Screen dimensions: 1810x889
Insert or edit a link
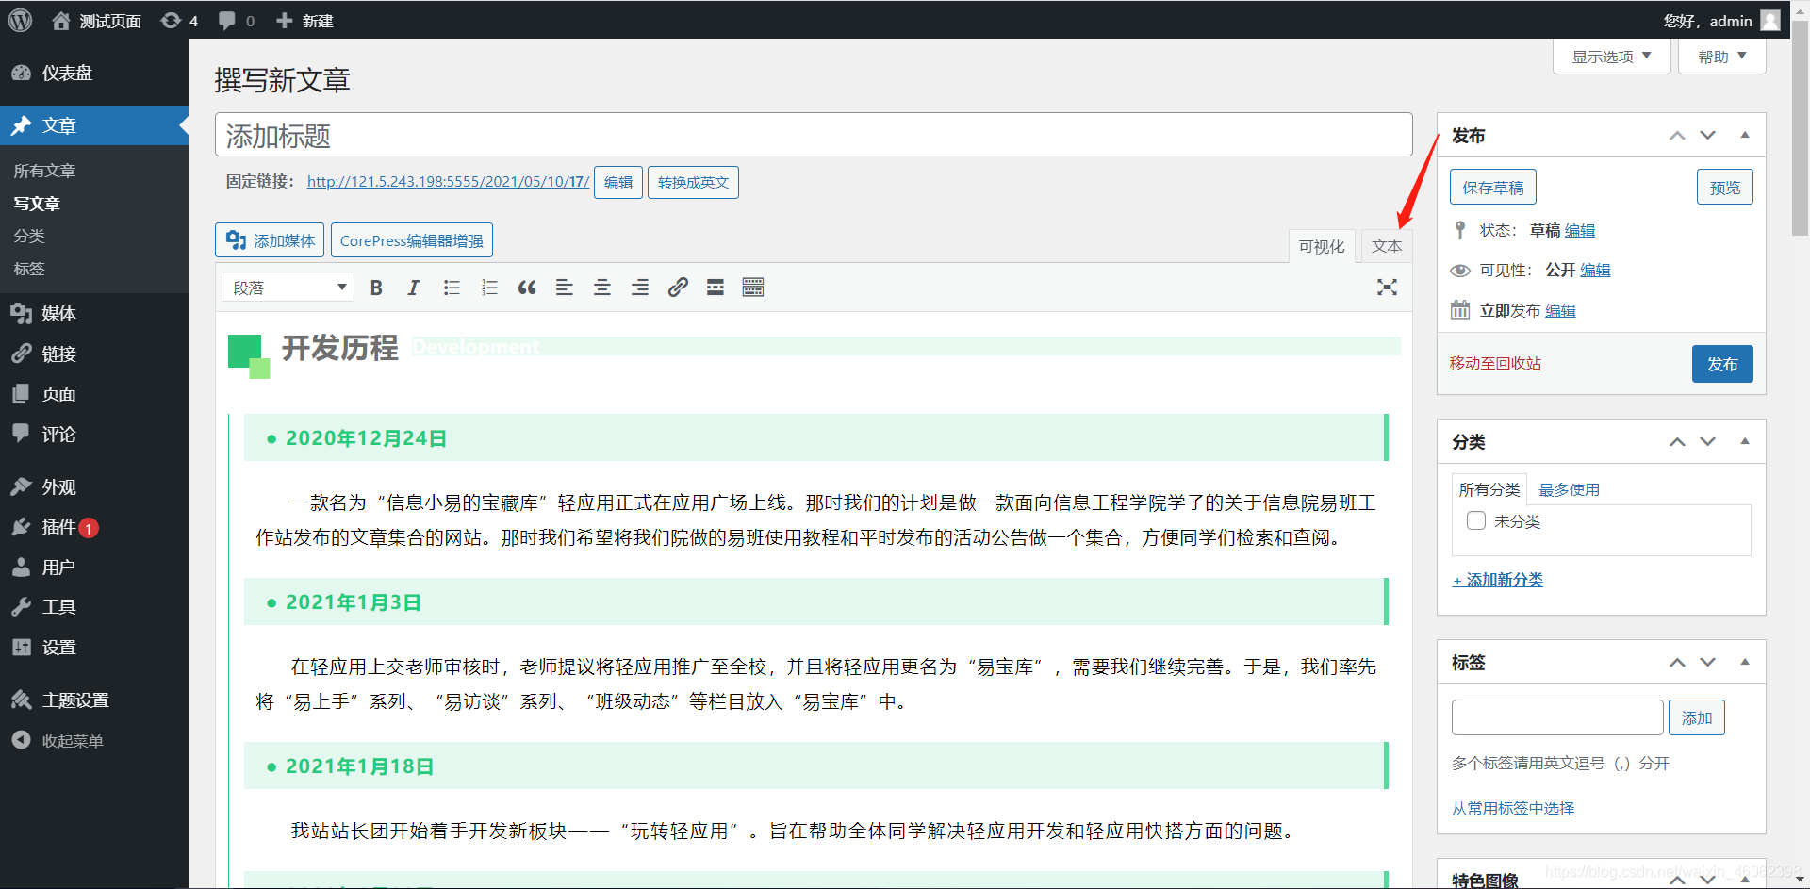[678, 288]
